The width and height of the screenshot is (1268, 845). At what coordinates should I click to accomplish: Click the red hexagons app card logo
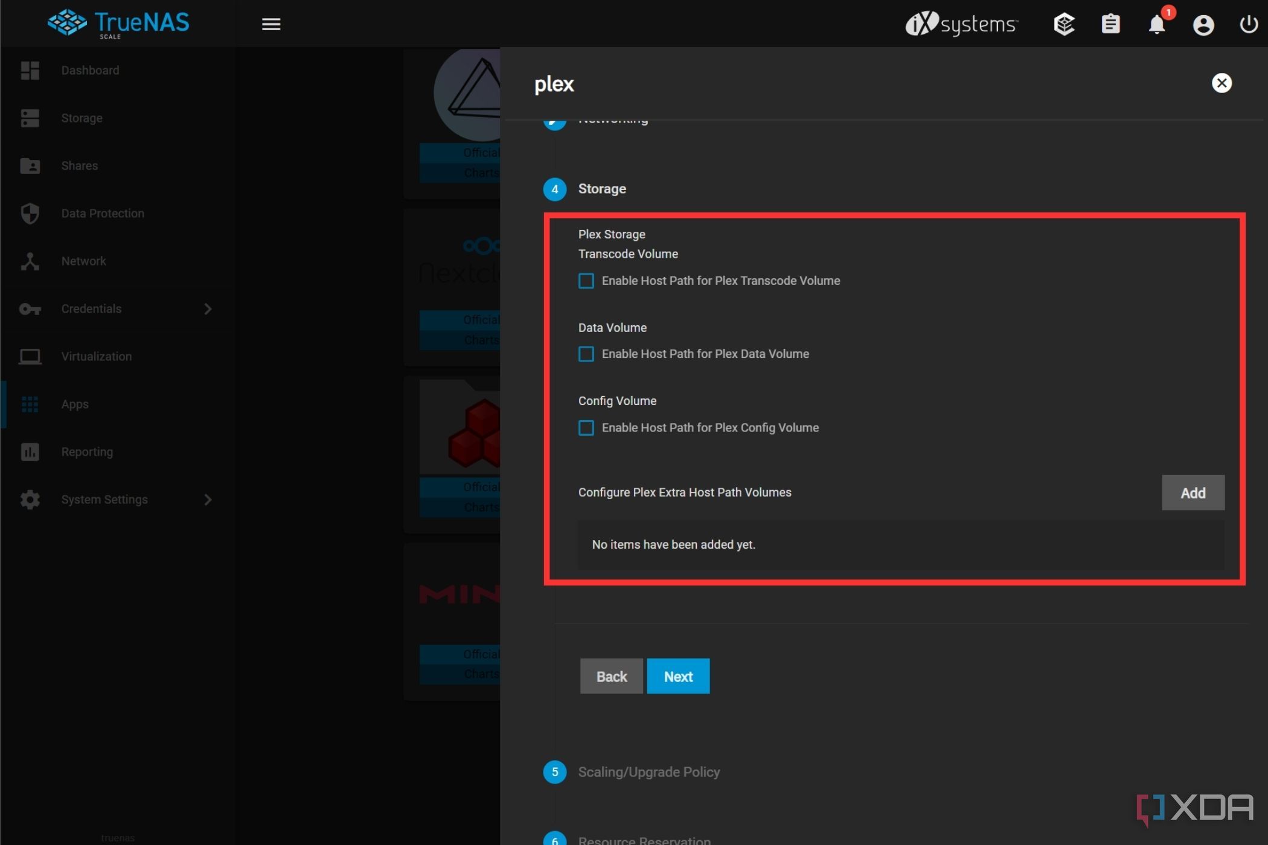474,433
